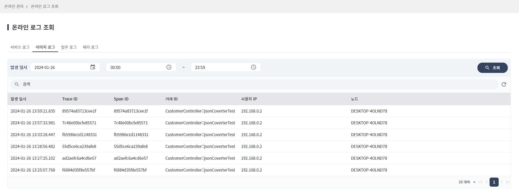Click the magnifier icon in search field
Viewport: 519px width, 193px height.
[x=17, y=84]
